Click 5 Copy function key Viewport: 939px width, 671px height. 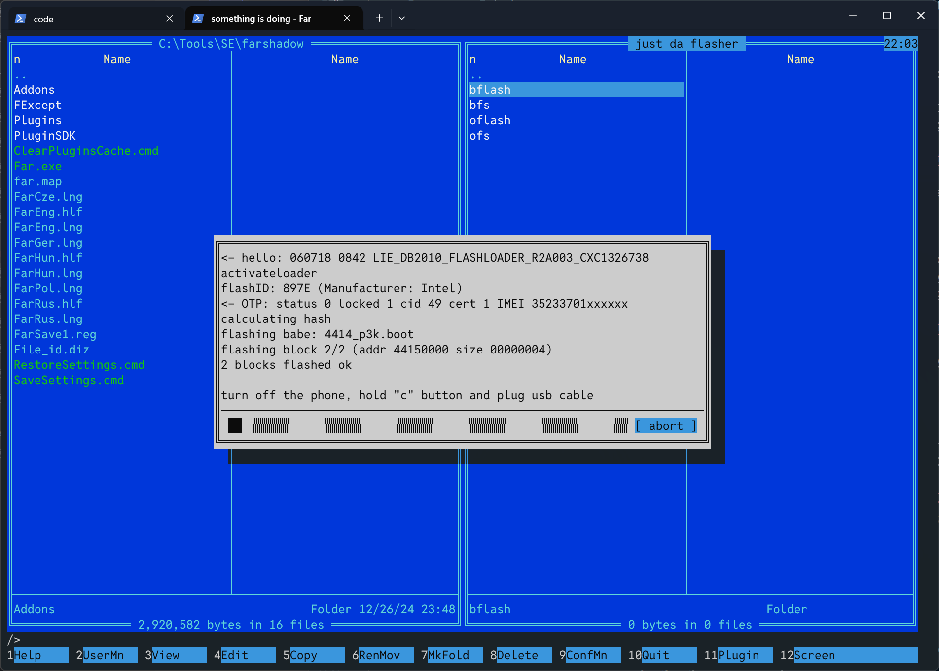tap(314, 655)
